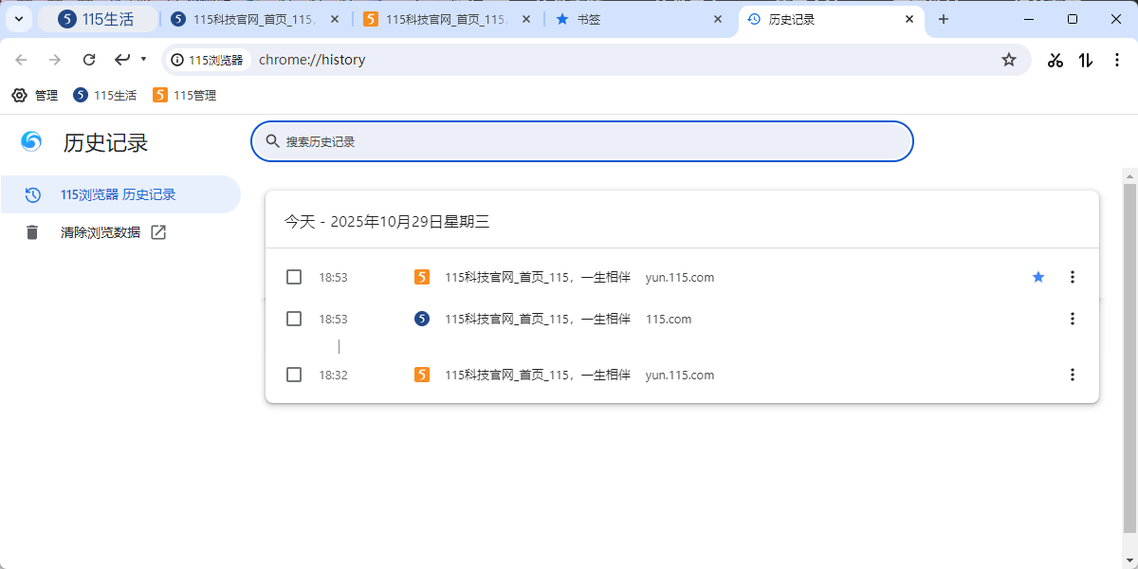Select 115浏览器 历史记录 in the sidebar
1138x569 pixels.
click(x=119, y=194)
